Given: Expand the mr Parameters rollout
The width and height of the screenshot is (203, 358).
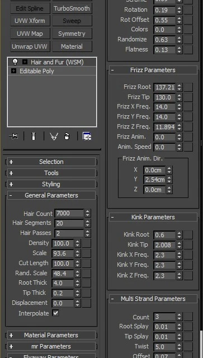Looking at the screenshot, I should 51,346.
